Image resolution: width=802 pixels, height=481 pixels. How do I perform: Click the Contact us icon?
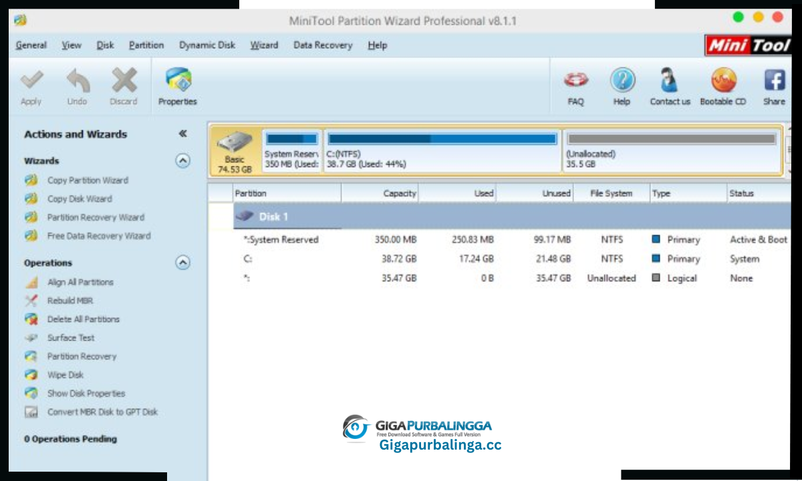[x=670, y=81]
